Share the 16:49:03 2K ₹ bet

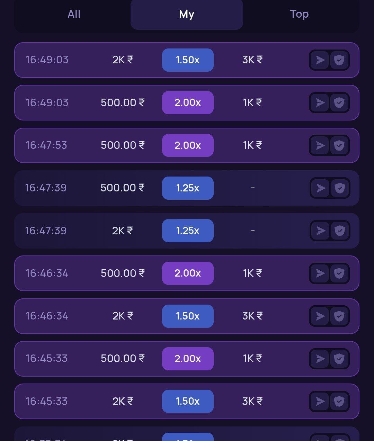pyautogui.click(x=320, y=60)
